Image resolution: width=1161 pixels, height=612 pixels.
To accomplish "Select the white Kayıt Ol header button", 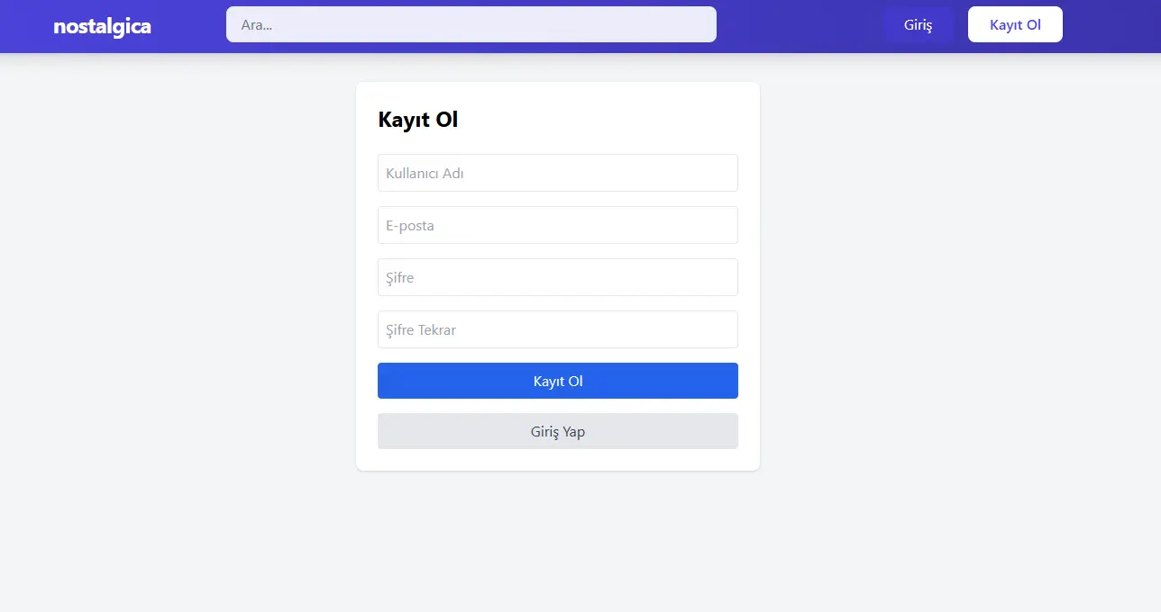I will coord(1015,24).
